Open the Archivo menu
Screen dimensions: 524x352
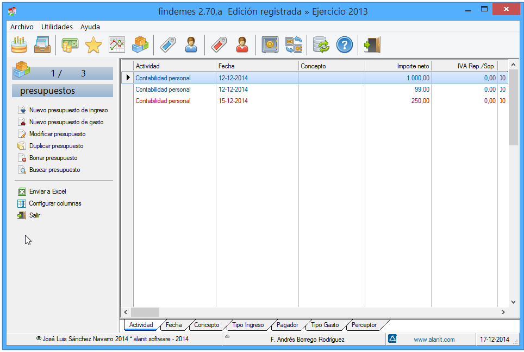pos(22,27)
